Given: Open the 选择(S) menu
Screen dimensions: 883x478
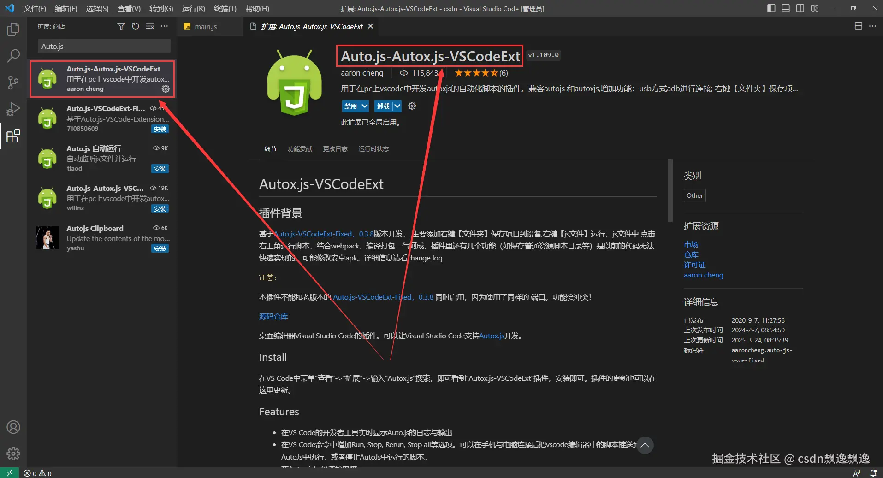Looking at the screenshot, I should [x=97, y=9].
